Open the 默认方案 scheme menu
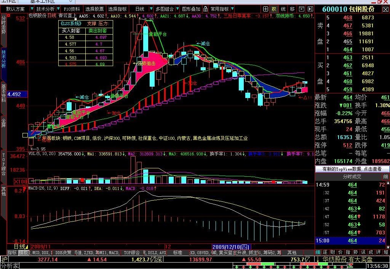390x269 pixels. (15, 9)
